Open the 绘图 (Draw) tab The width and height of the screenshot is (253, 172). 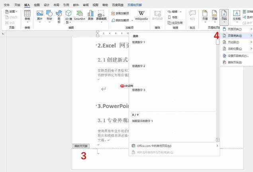37,5
